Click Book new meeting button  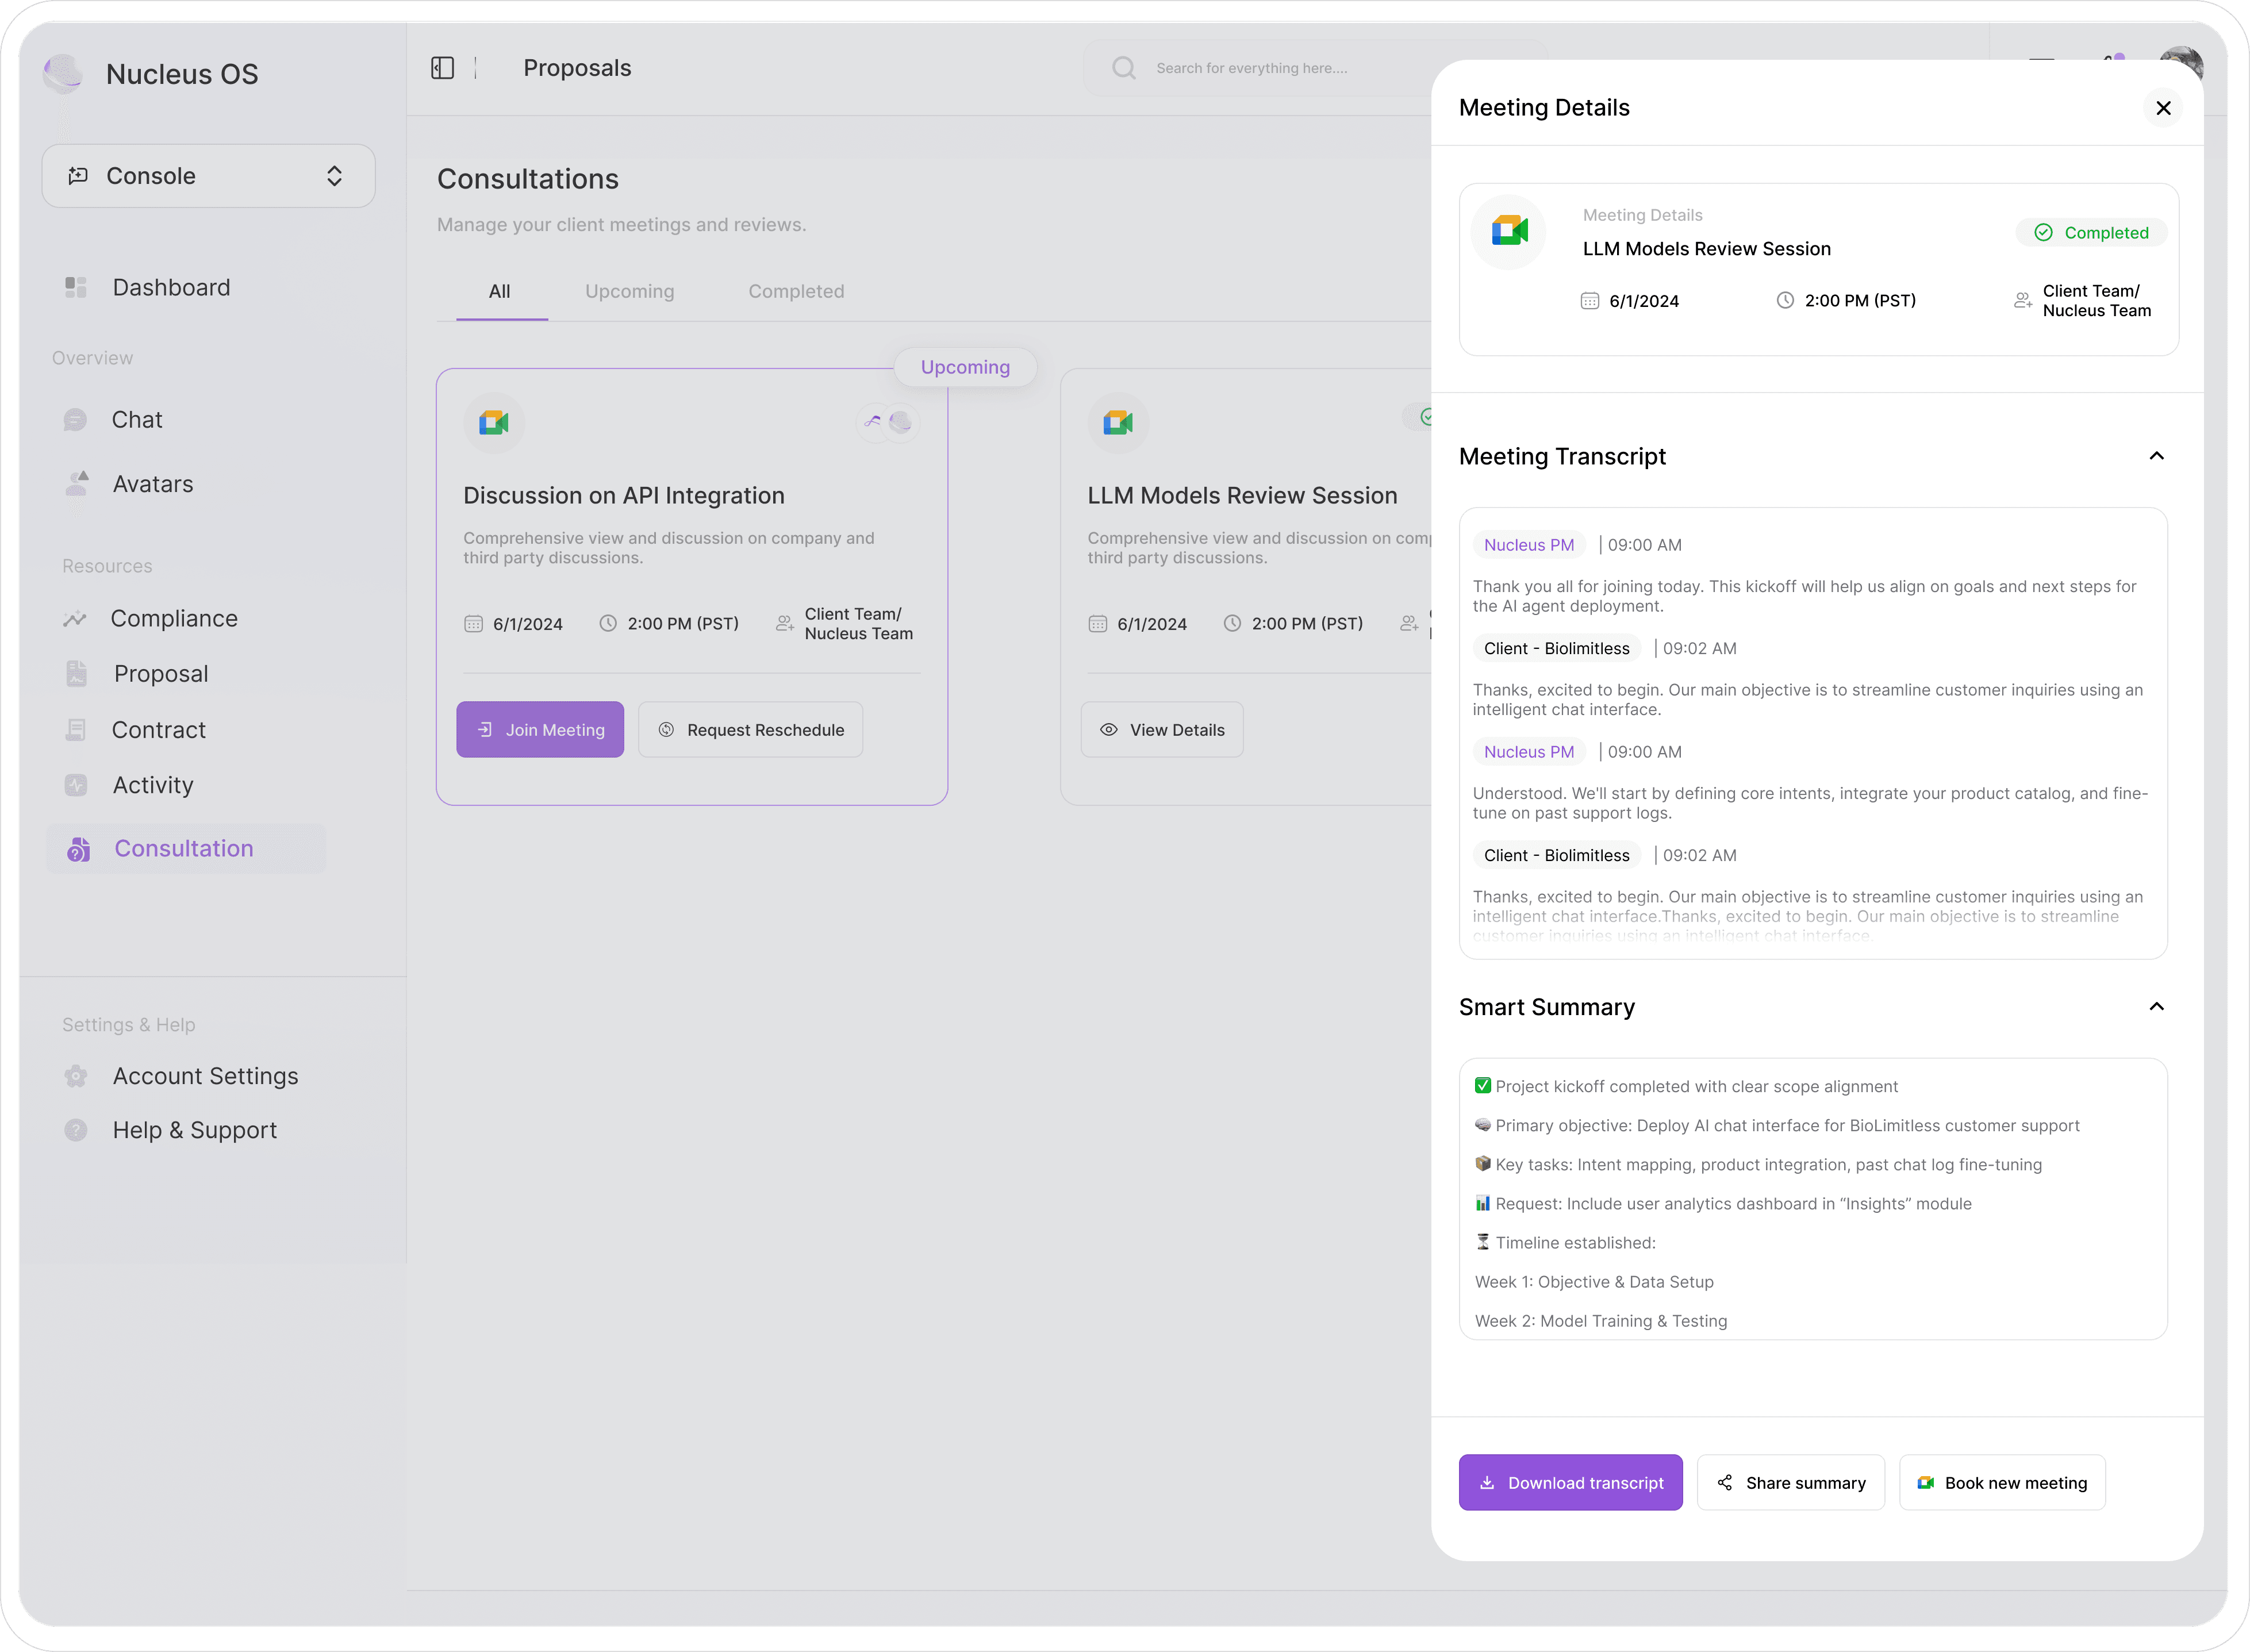pos(2002,1483)
